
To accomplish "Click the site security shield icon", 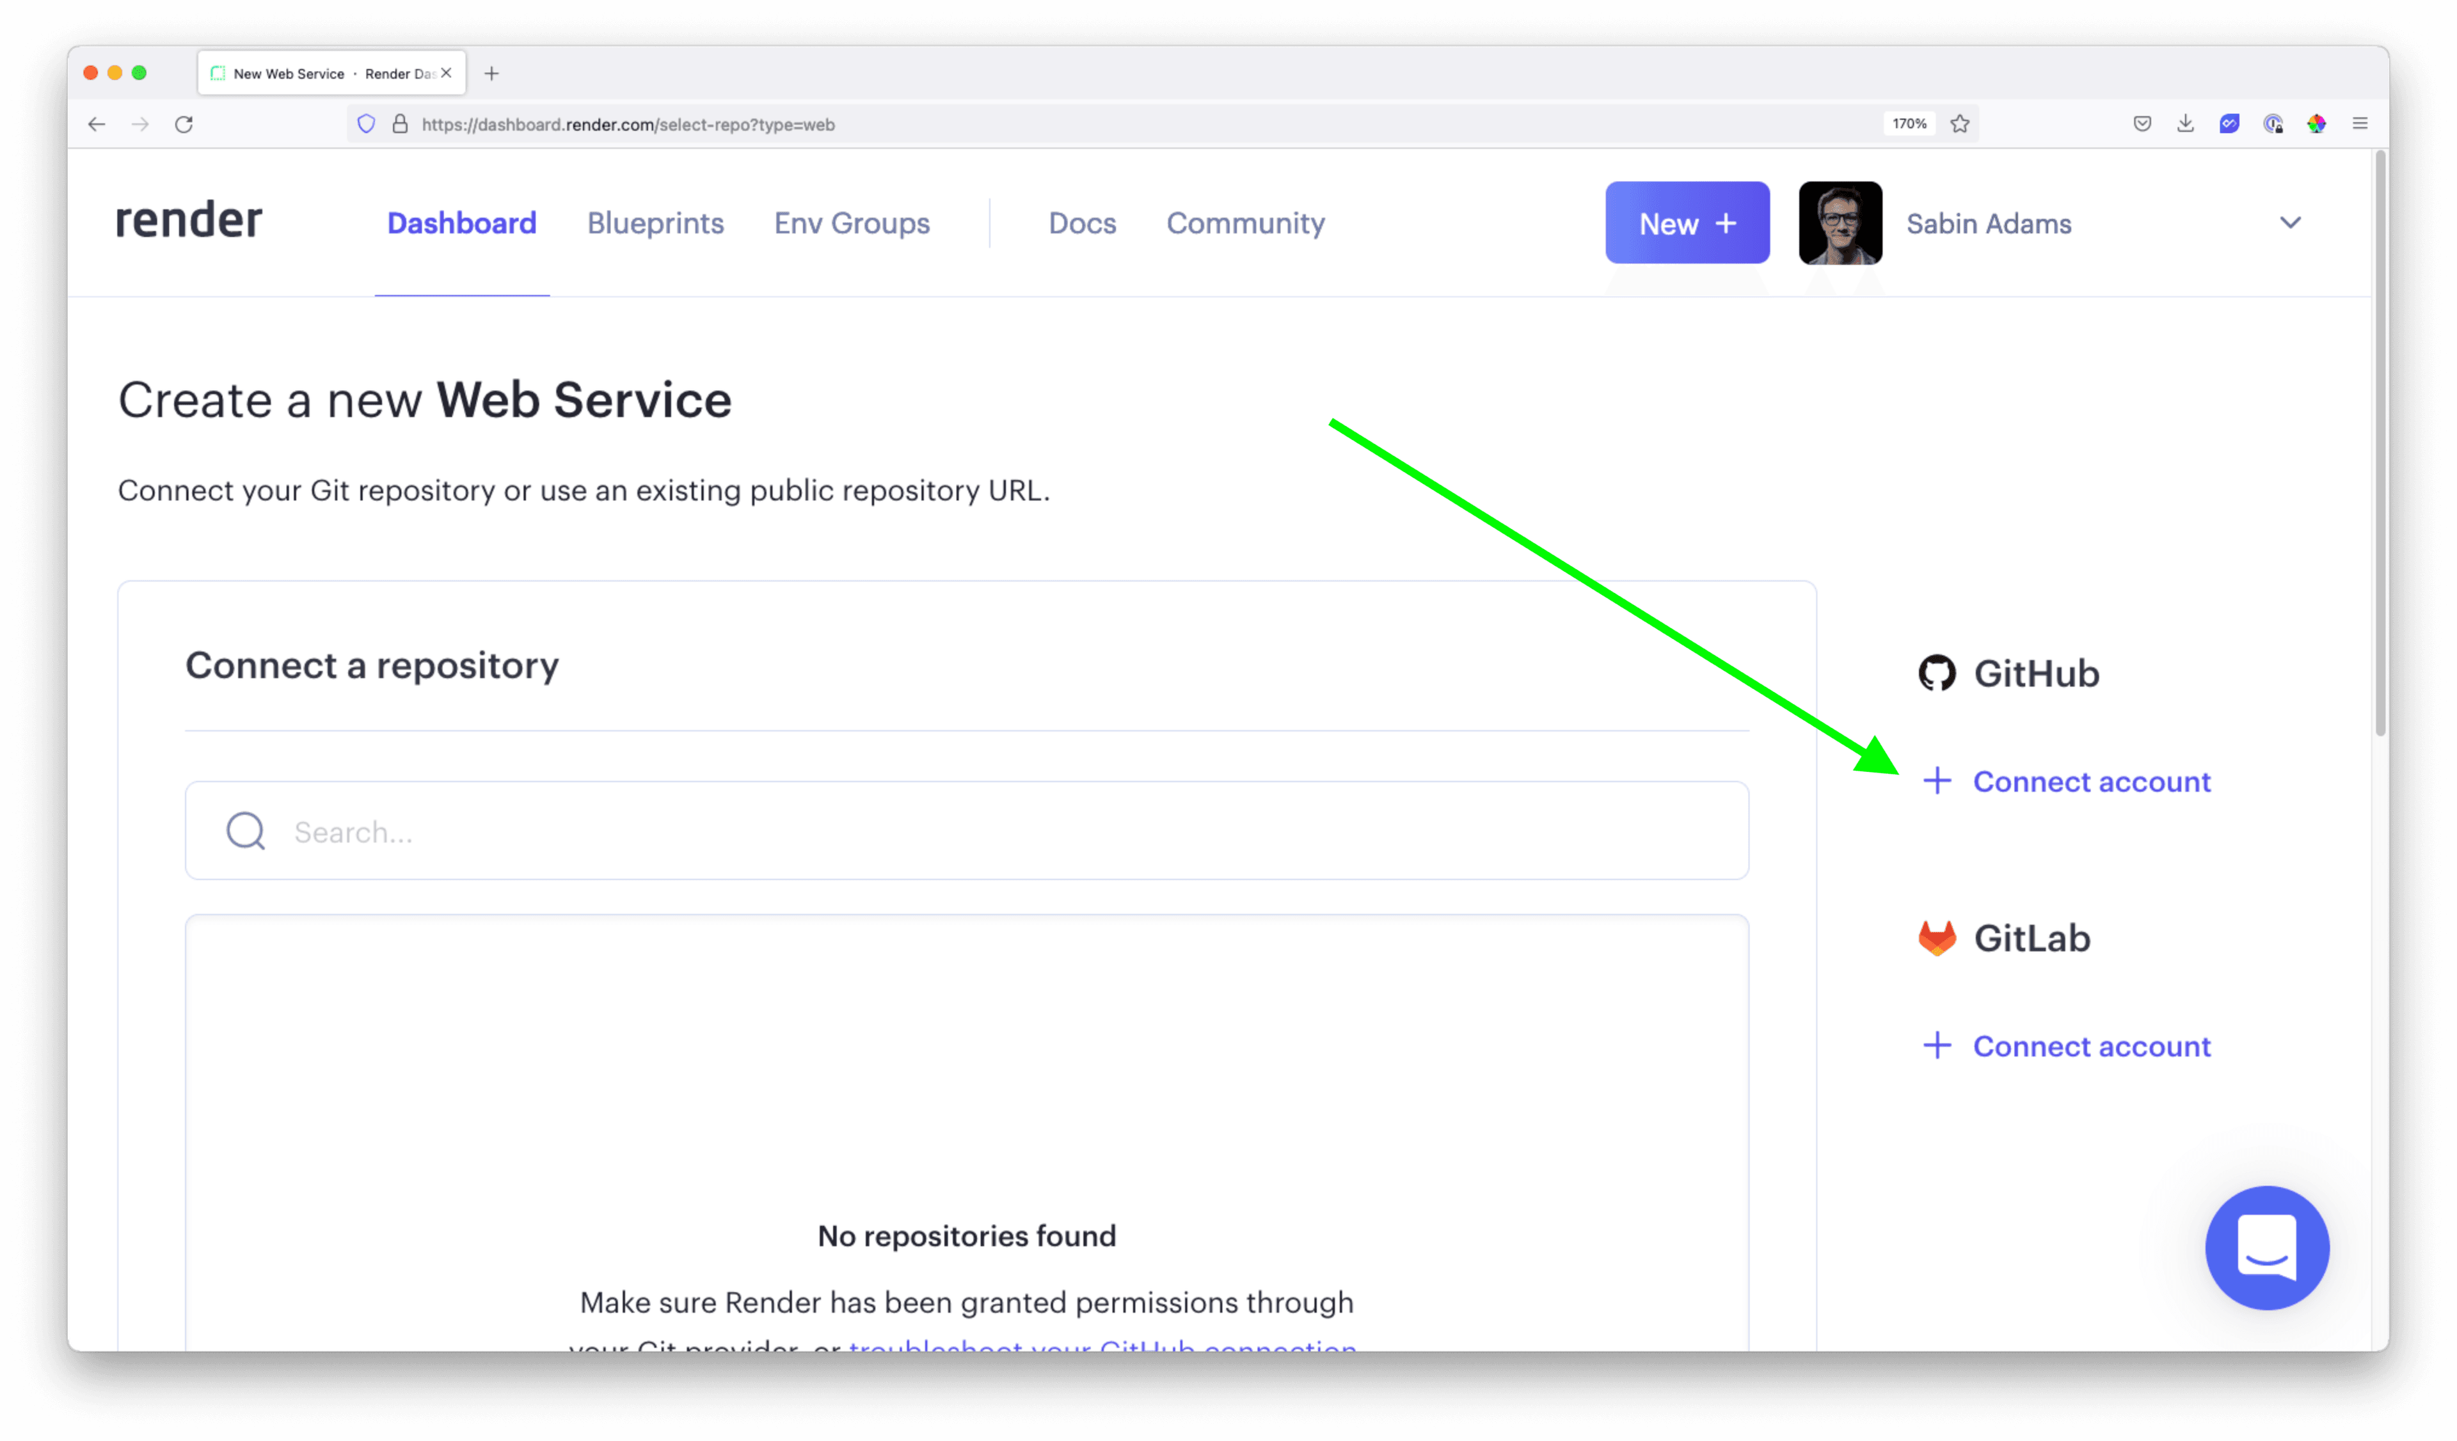I will coord(367,123).
